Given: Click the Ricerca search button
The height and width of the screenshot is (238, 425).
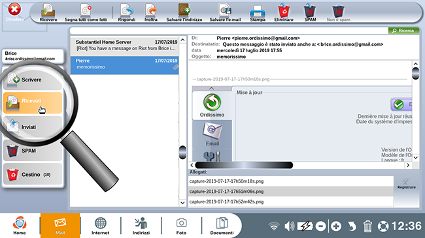Looking at the screenshot, I should (403, 31).
